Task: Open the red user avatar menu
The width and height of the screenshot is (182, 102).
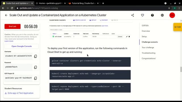Action: pos(172,15)
